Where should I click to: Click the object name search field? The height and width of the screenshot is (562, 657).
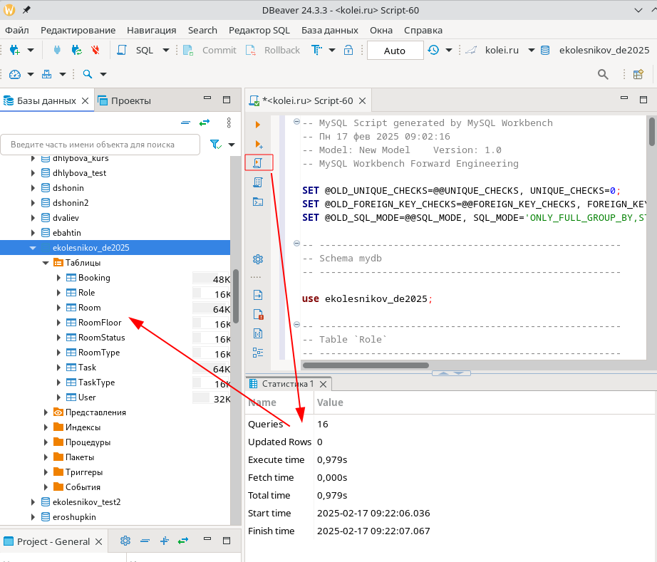pyautogui.click(x=100, y=145)
